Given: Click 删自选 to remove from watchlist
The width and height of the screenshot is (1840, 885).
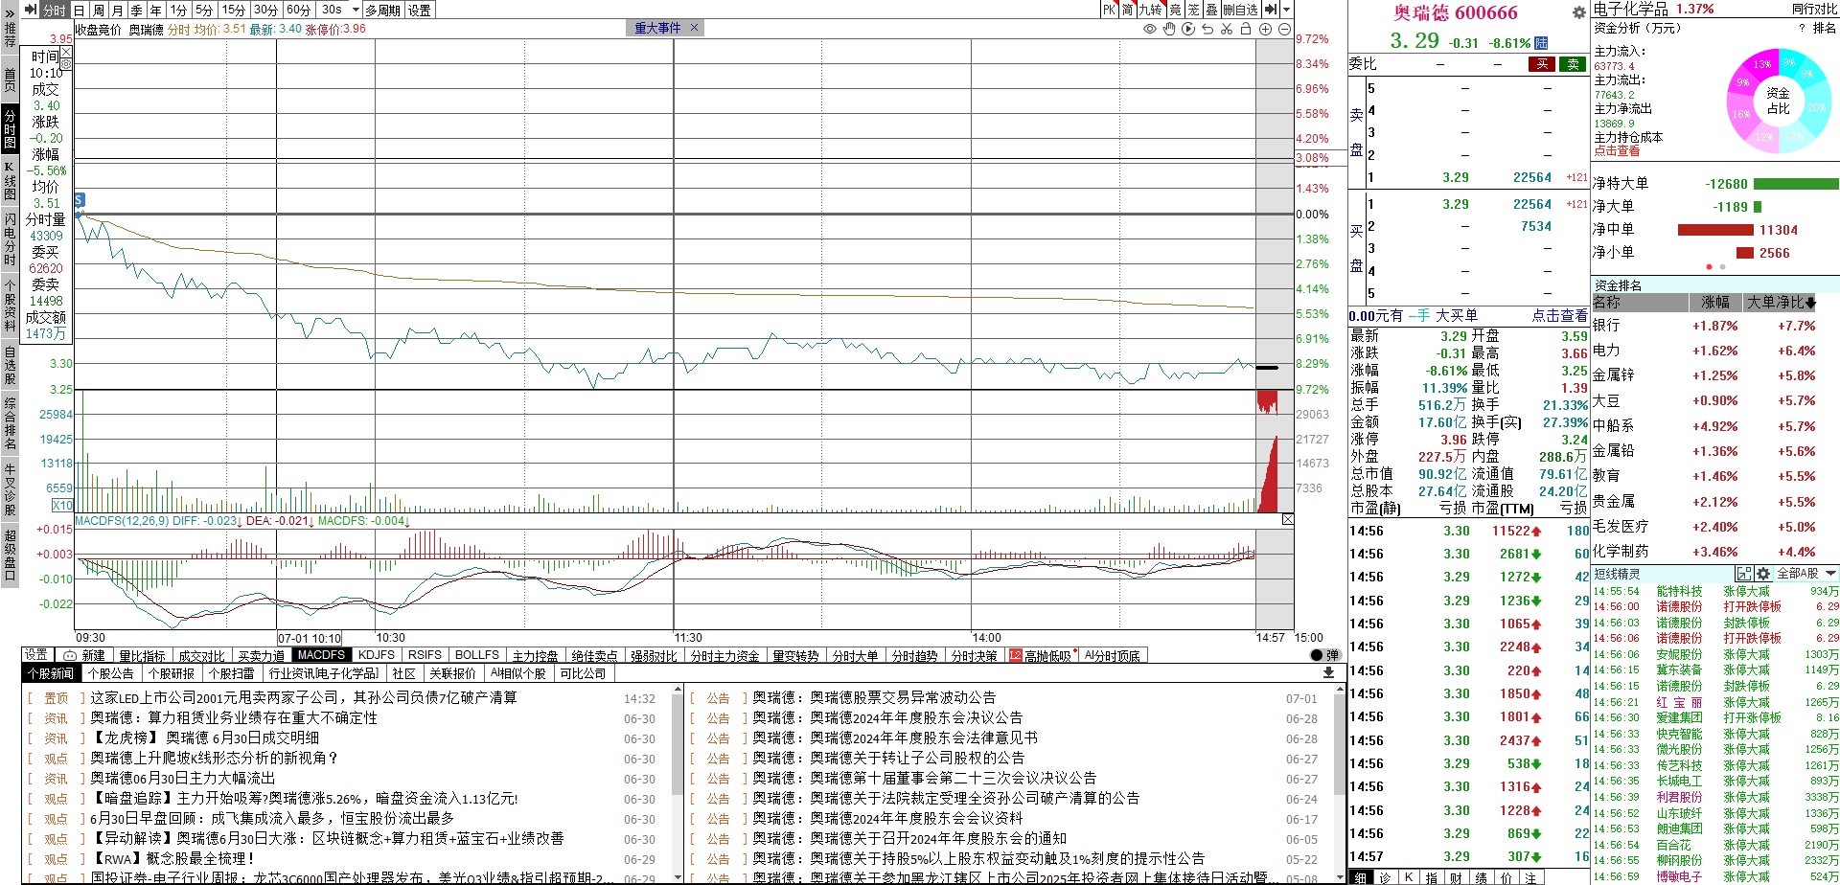Looking at the screenshot, I should click(x=1241, y=10).
